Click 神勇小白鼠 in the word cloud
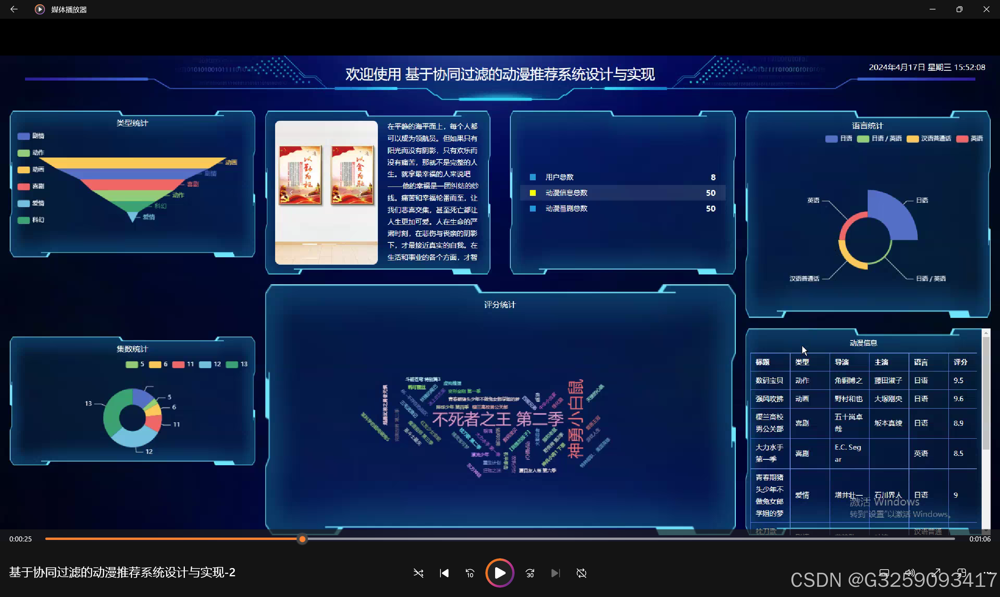This screenshot has width=1000, height=597. click(575, 419)
